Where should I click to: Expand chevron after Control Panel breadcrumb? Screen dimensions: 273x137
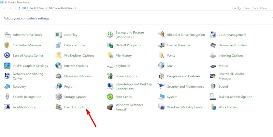coord(47,8)
